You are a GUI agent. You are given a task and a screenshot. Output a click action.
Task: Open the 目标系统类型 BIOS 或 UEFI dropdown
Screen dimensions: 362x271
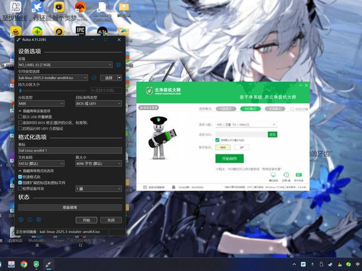pyautogui.click(x=99, y=103)
